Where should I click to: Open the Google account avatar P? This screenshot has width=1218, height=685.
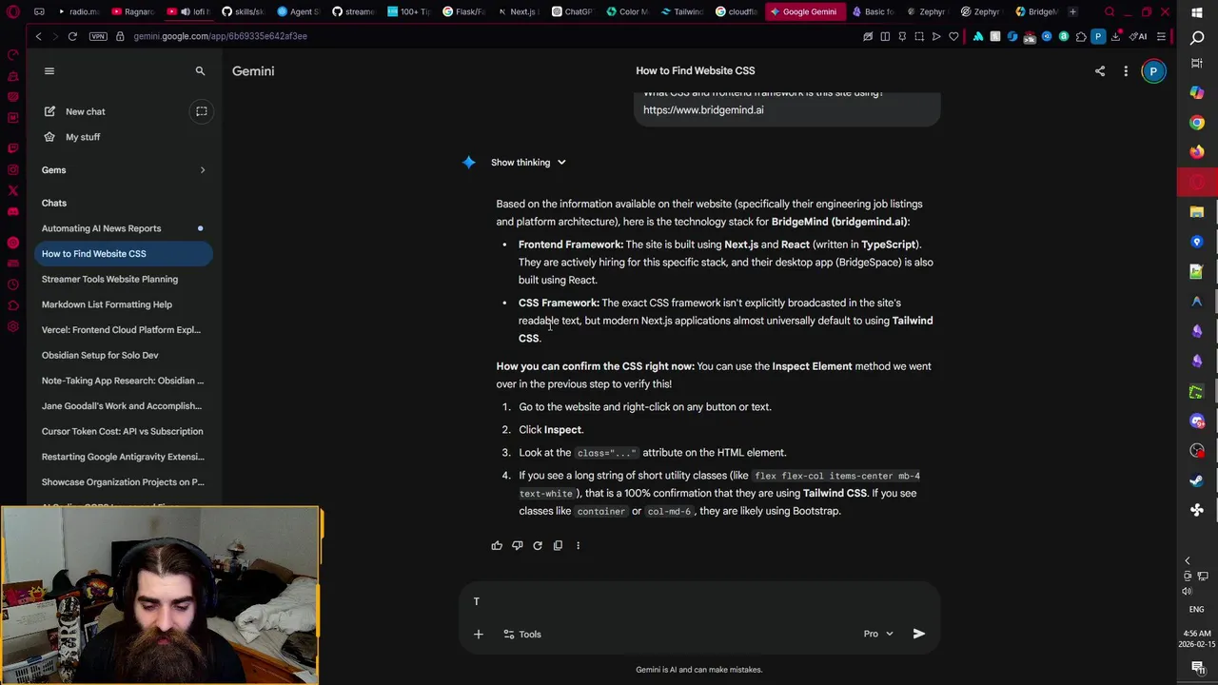pyautogui.click(x=1153, y=71)
